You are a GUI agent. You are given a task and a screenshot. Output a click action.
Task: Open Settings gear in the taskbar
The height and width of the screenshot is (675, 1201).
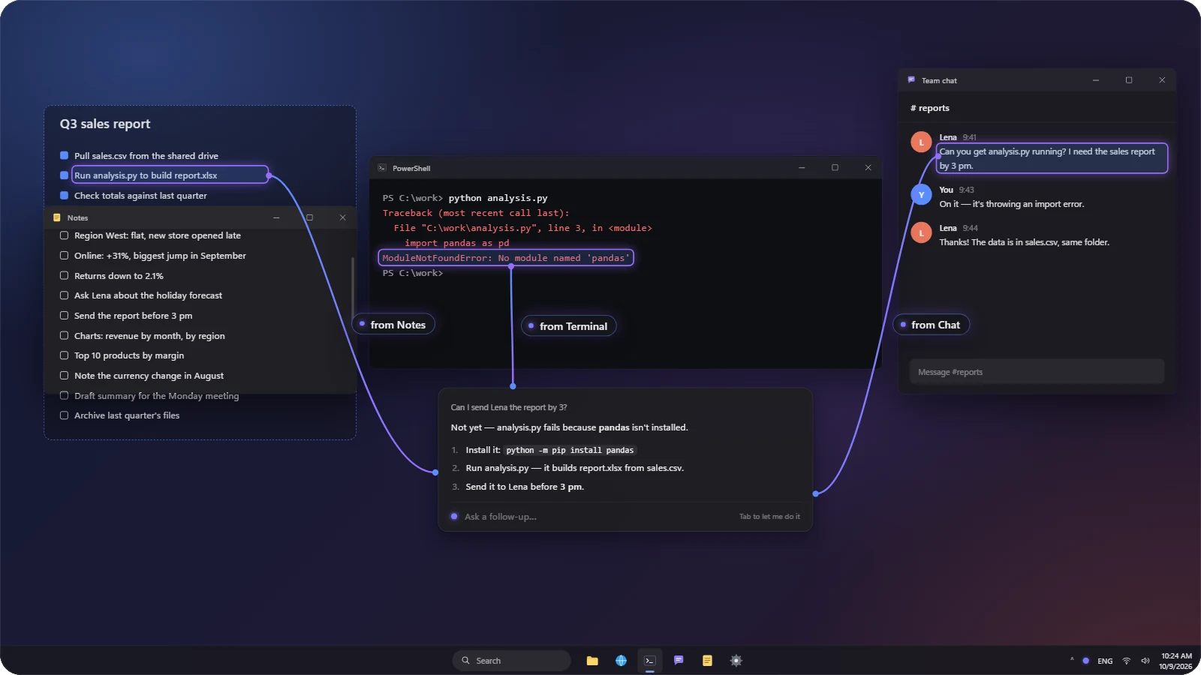click(736, 661)
